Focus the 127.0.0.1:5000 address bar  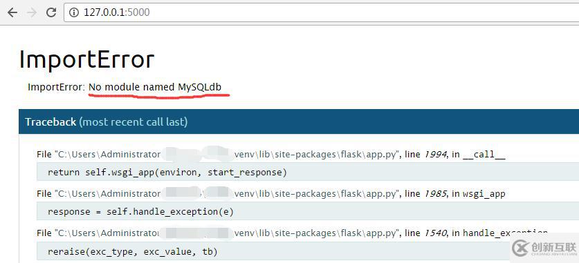321,12
